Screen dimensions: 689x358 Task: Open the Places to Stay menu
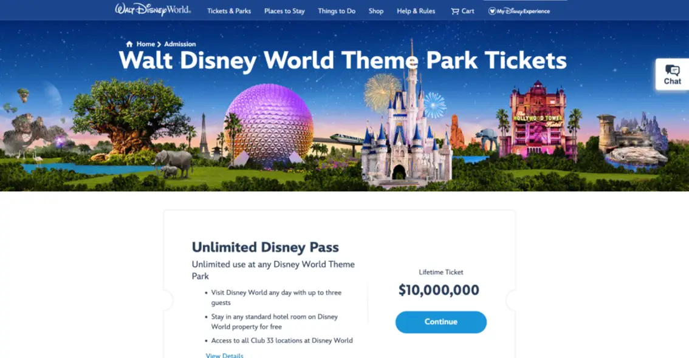[x=284, y=10]
